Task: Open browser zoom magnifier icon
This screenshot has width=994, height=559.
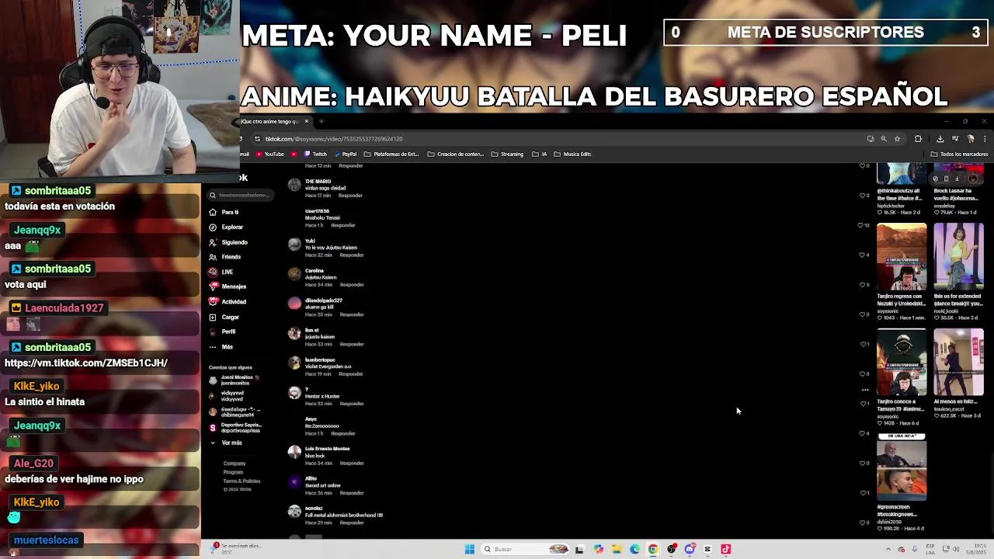Action: click(x=884, y=139)
